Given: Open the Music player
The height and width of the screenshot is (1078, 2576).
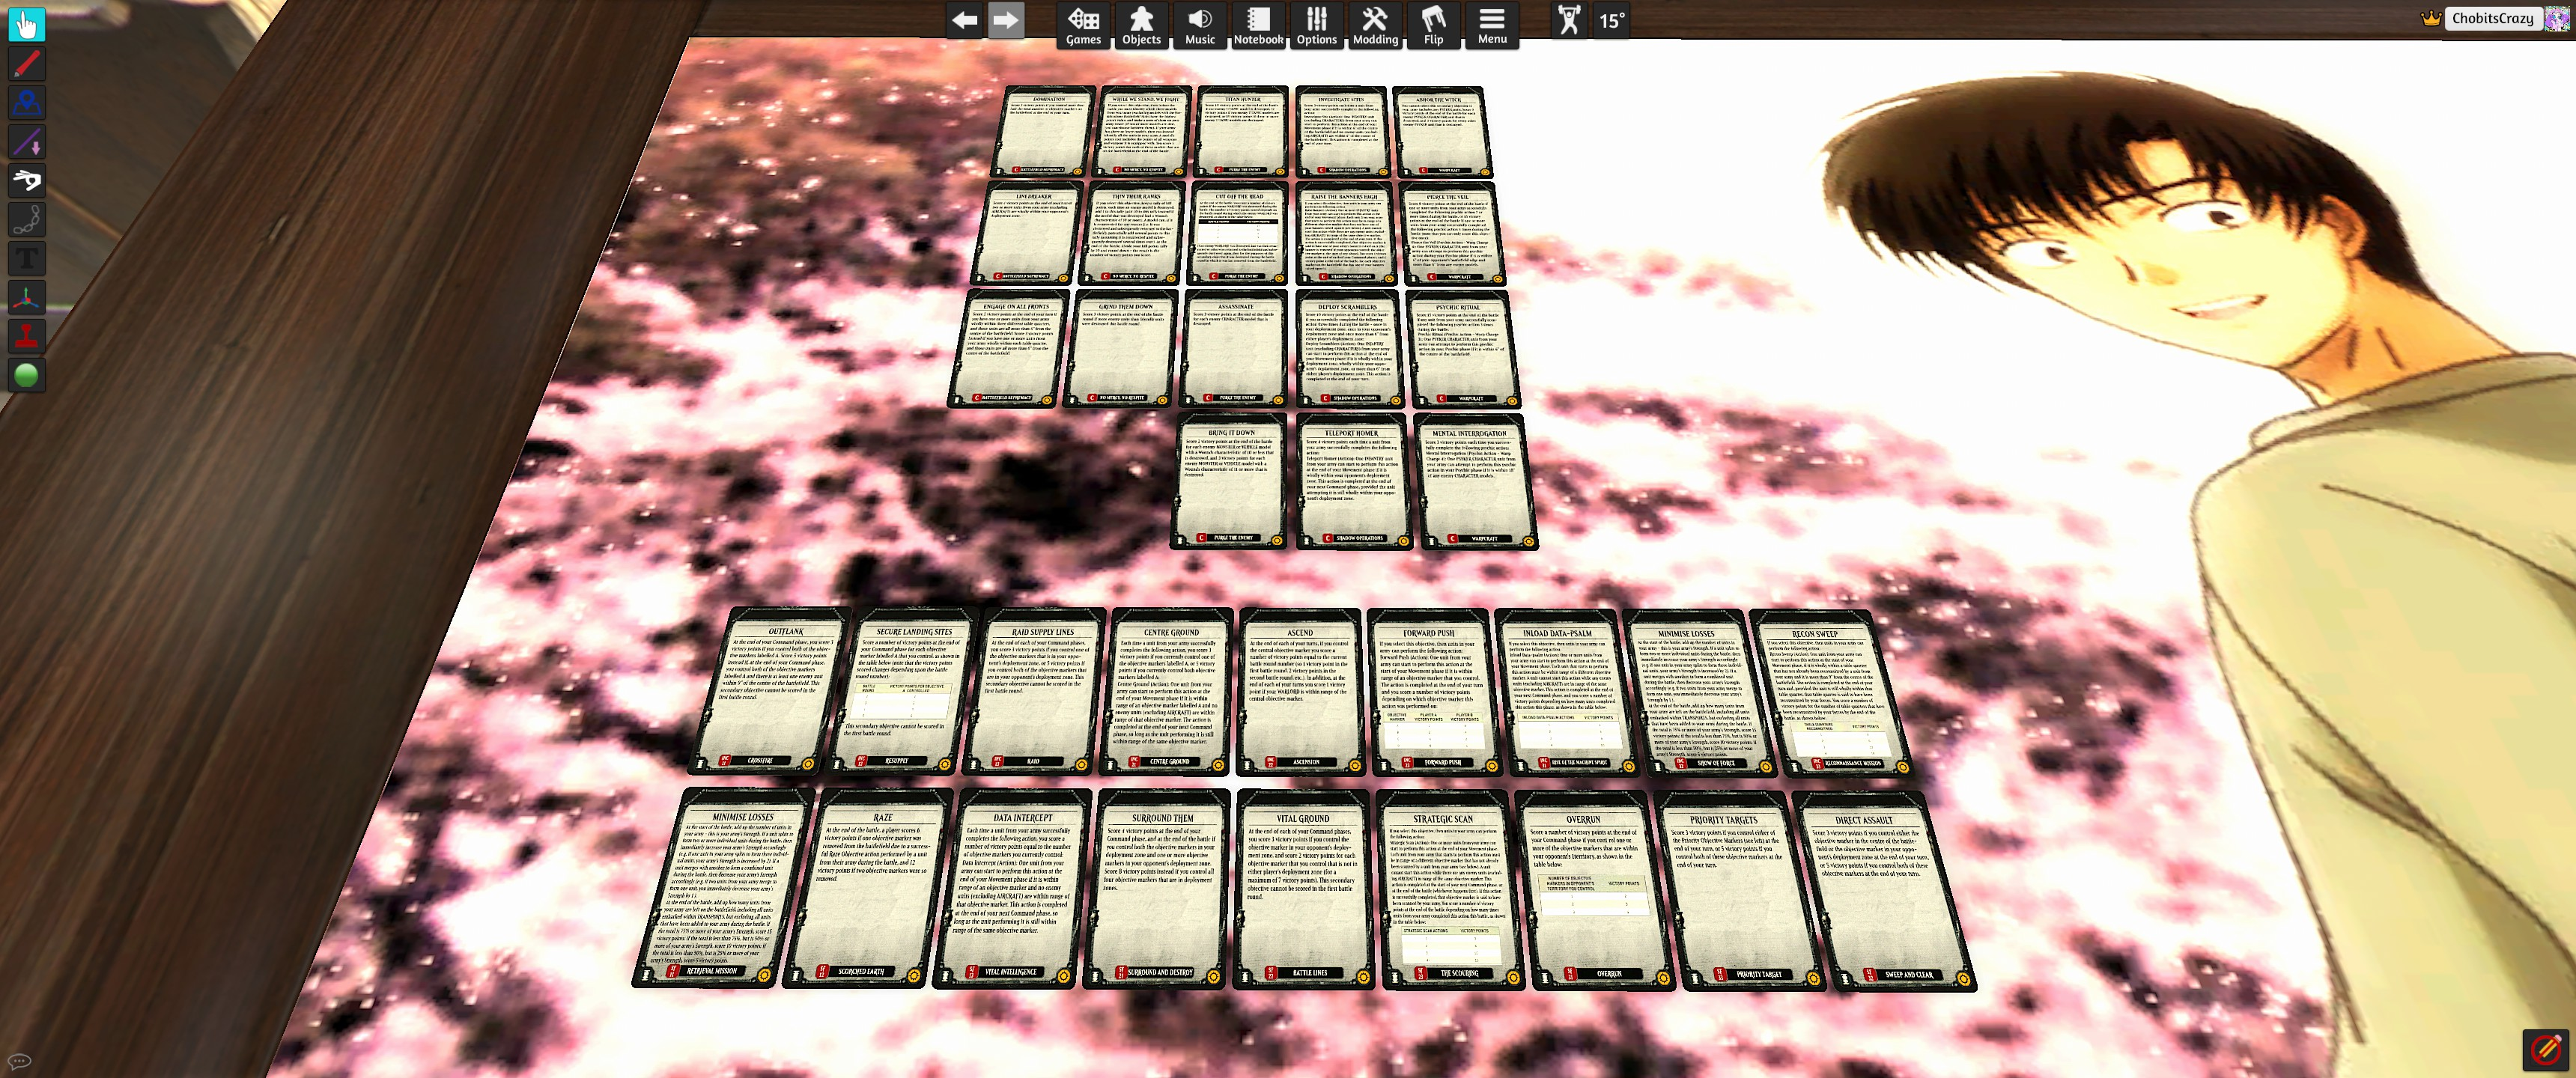Looking at the screenshot, I should click(1200, 25).
